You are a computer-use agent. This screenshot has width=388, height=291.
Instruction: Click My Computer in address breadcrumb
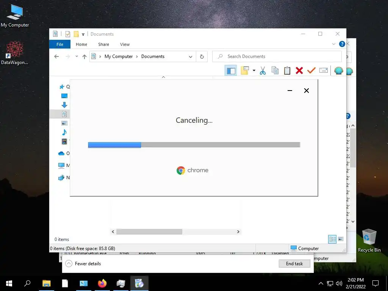pos(119,56)
